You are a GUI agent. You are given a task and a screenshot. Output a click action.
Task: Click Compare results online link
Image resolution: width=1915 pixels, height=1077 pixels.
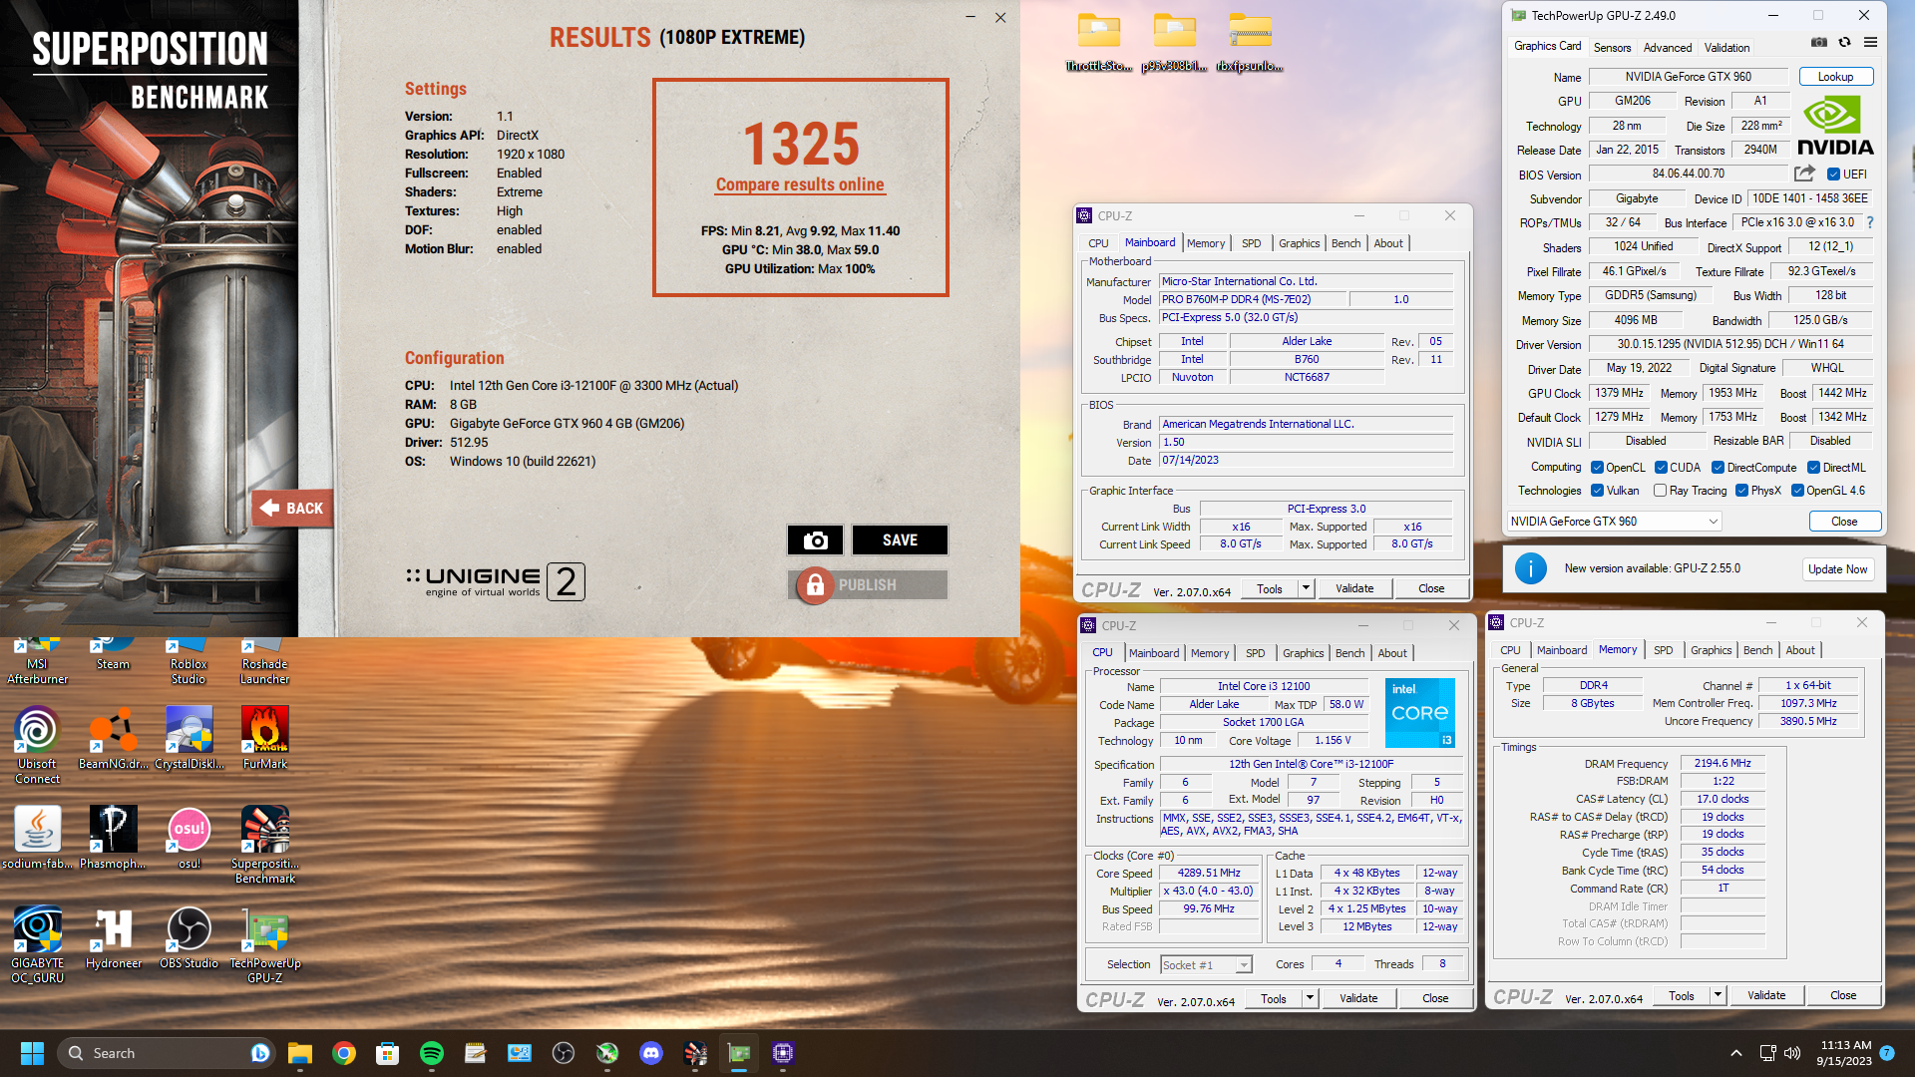pos(800,184)
